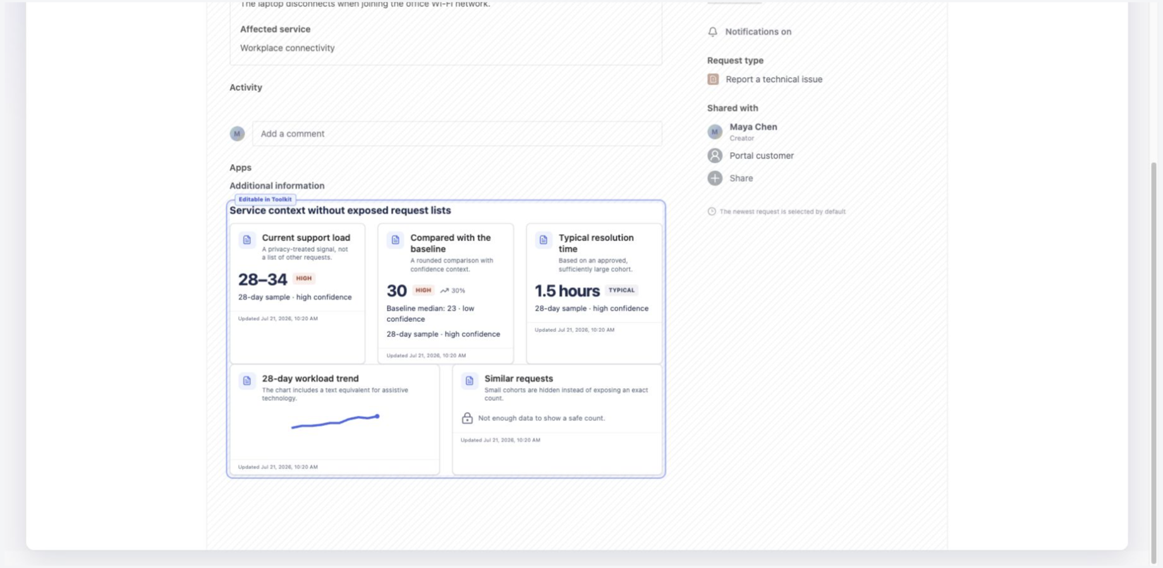Click the 28-day workload trend title
Image resolution: width=1163 pixels, height=568 pixels.
click(x=310, y=379)
